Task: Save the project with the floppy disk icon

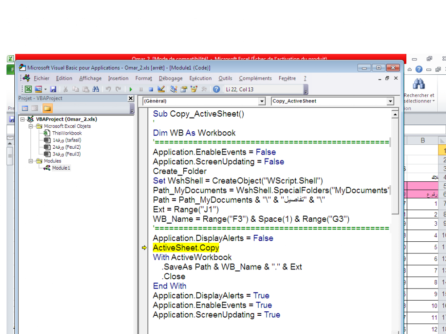Action: pyautogui.click(x=53, y=89)
